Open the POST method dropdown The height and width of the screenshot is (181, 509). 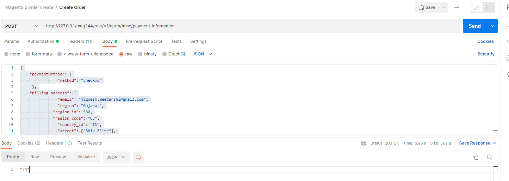point(22,26)
